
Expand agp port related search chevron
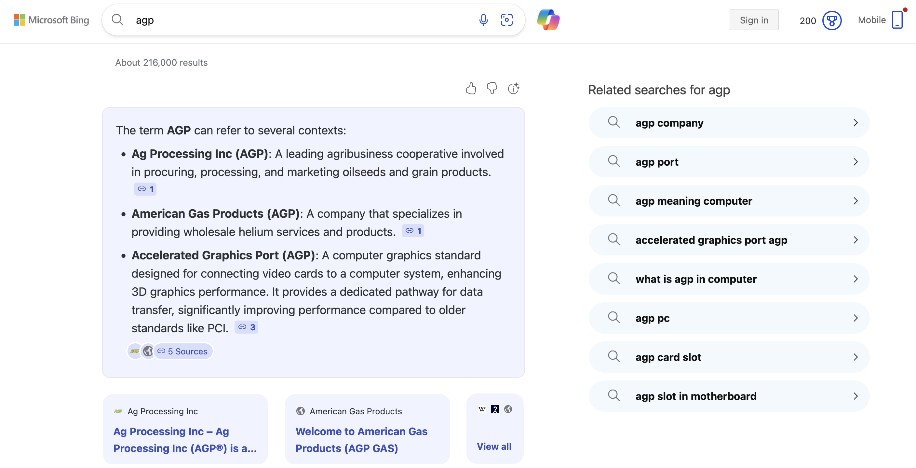855,162
